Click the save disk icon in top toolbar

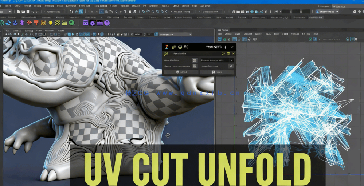28,12
